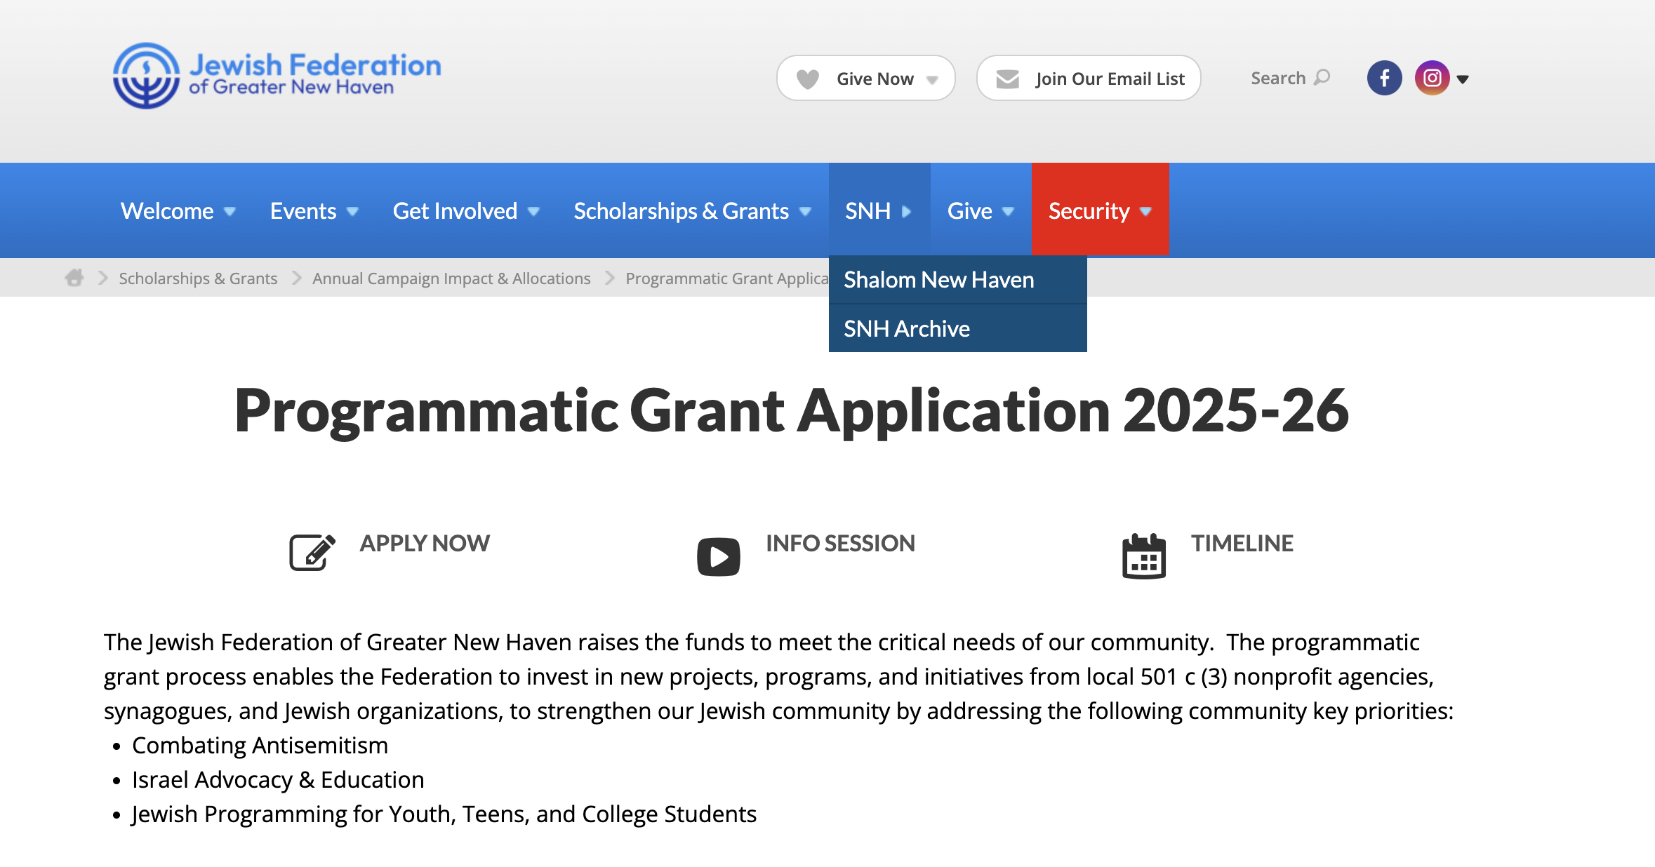Click the Join Our Email List button
Screen dimensions: 1655x867
(x=1089, y=79)
